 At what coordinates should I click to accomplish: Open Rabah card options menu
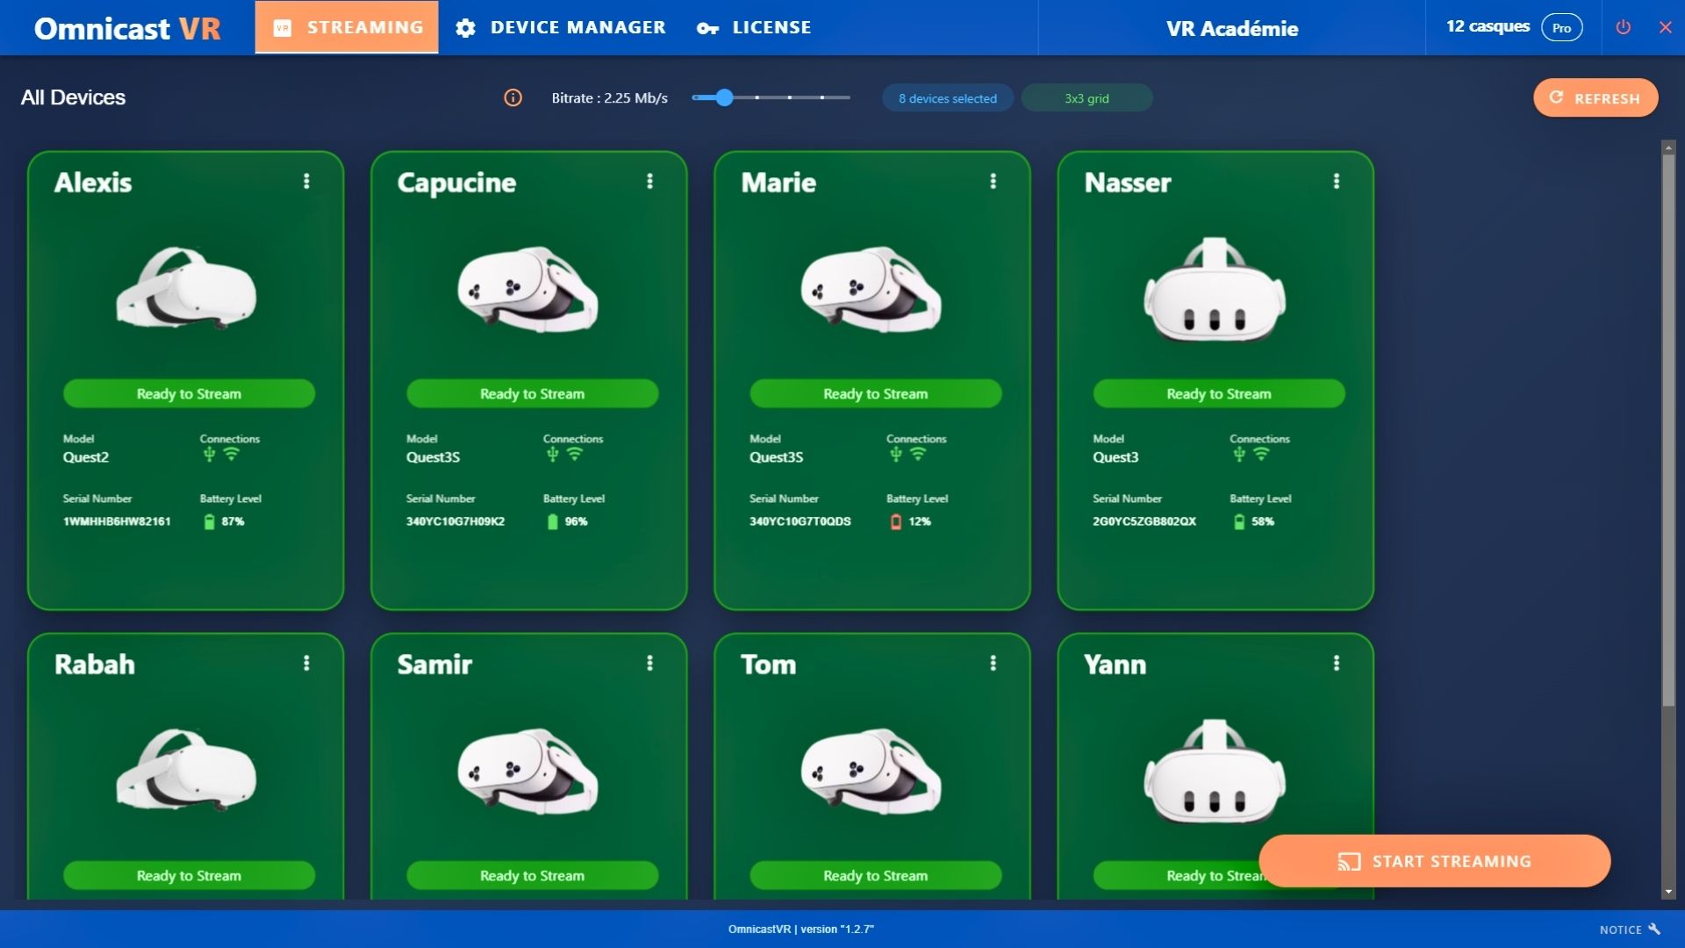click(306, 663)
